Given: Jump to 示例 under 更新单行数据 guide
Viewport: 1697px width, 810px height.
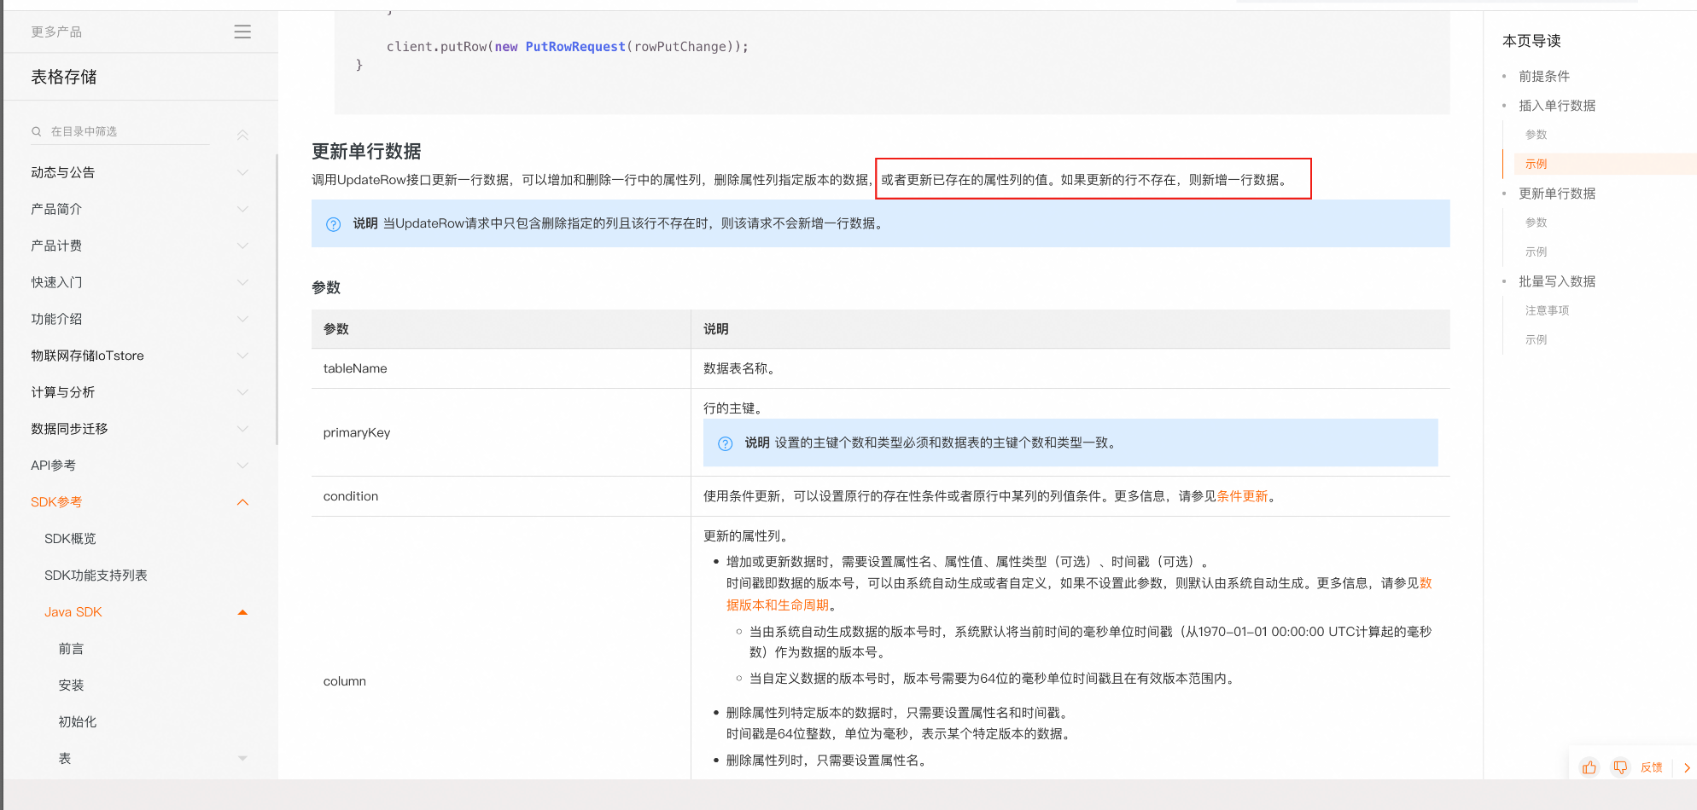Looking at the screenshot, I should [x=1536, y=252].
